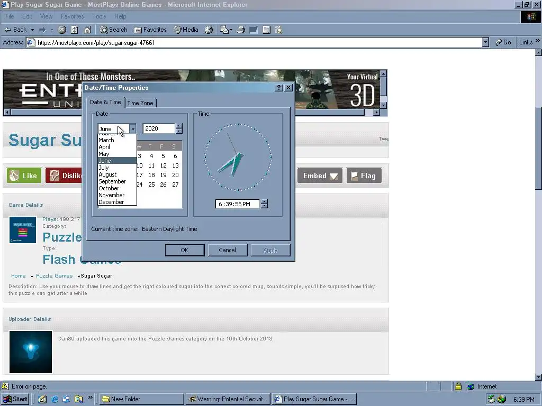Click the Embed dropdown button
The width and height of the screenshot is (542, 406).
coord(320,176)
